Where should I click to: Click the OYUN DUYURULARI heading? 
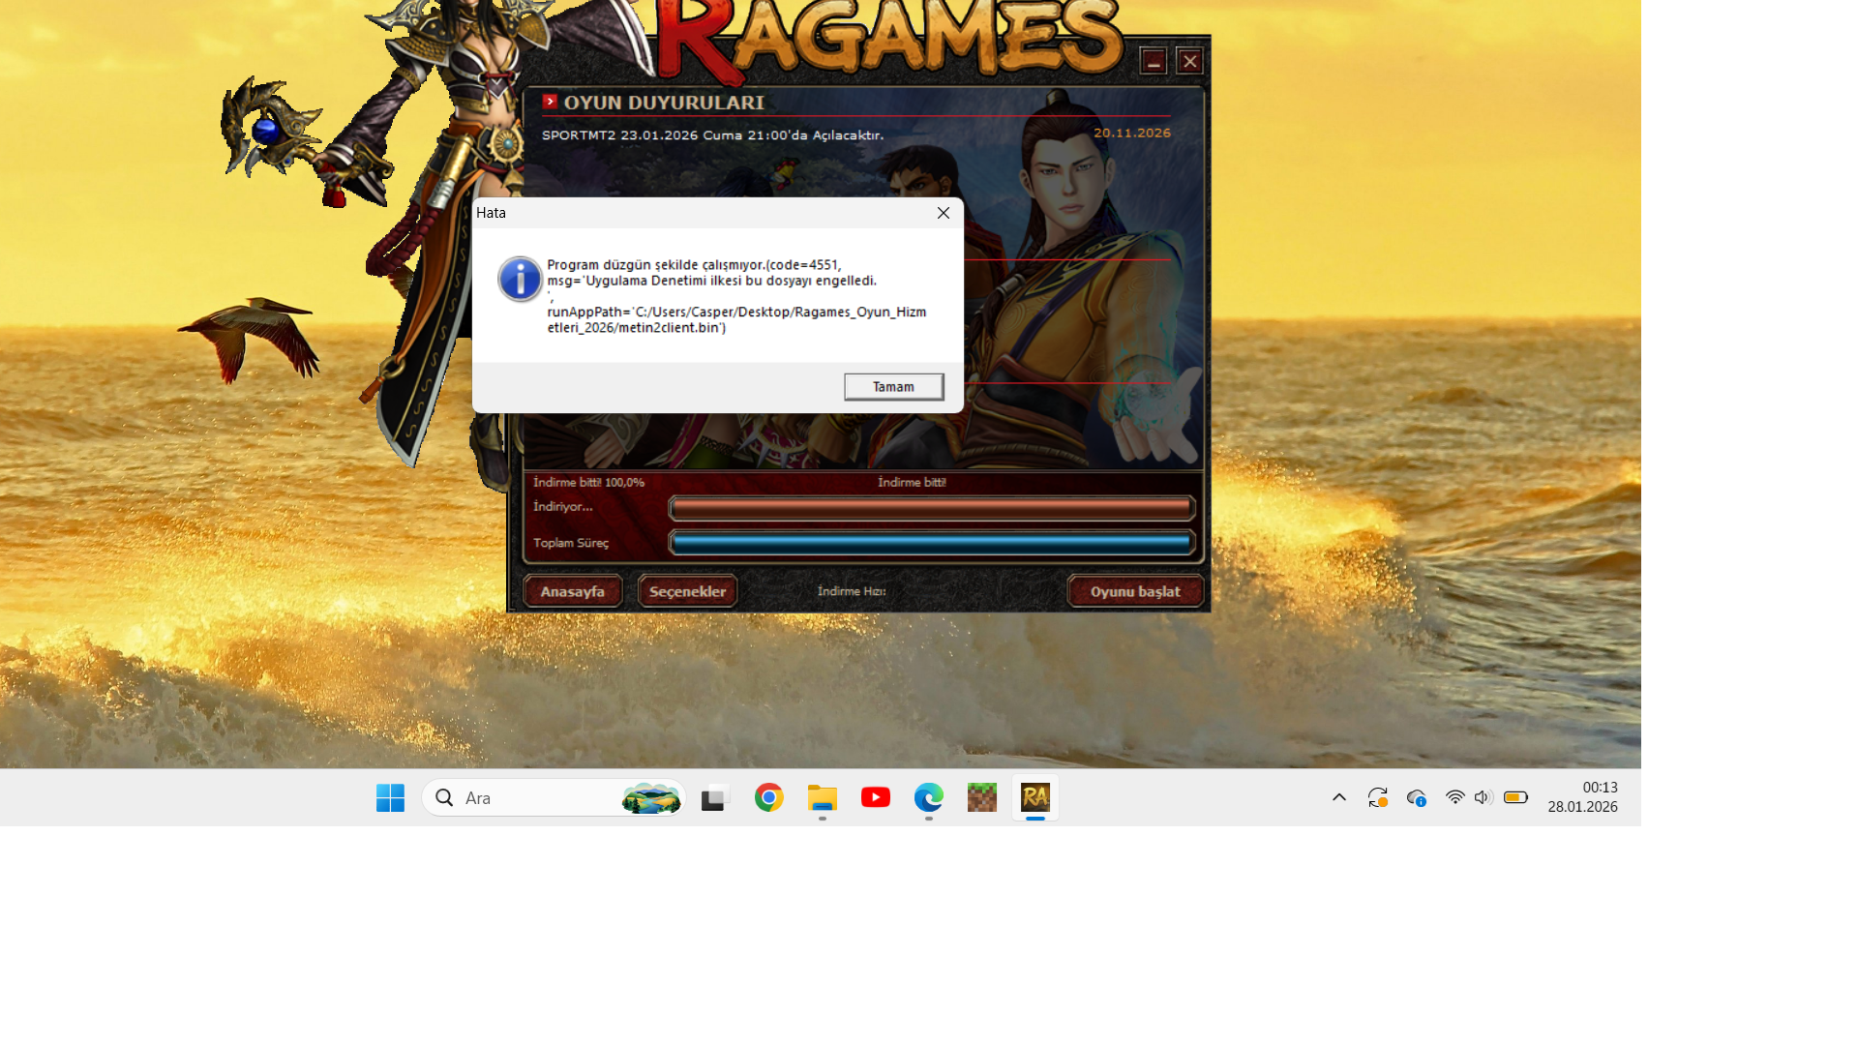(x=664, y=103)
